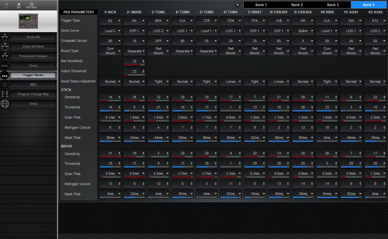Open TOML Crosstalk Cancel dropdown showing OFF

(x=158, y=41)
